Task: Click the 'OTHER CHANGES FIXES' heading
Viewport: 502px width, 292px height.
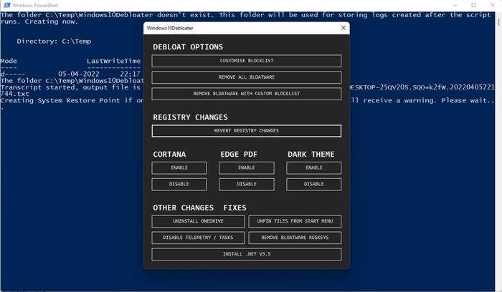Action: [199, 208]
